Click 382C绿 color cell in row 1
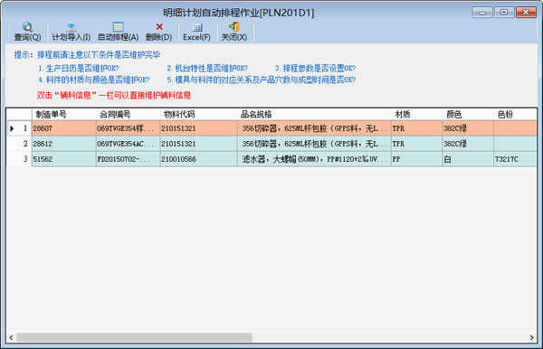 [x=468, y=128]
